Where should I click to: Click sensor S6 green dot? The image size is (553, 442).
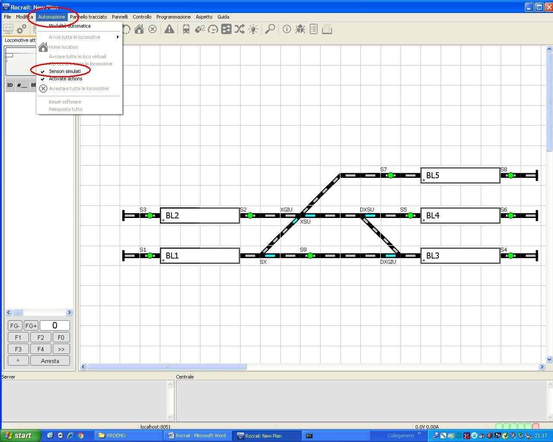(x=511, y=215)
